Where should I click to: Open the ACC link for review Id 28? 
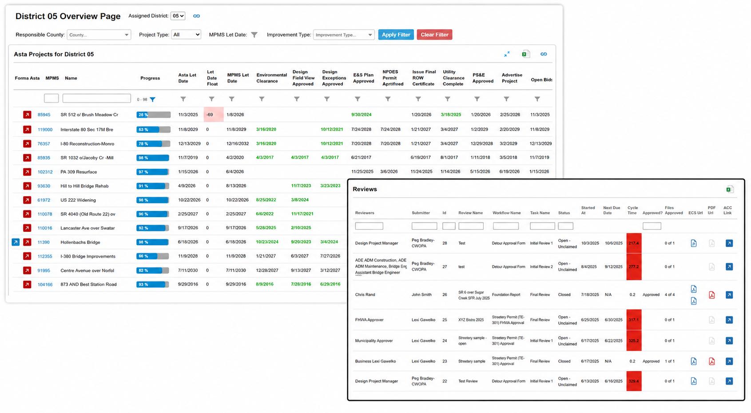pyautogui.click(x=729, y=243)
